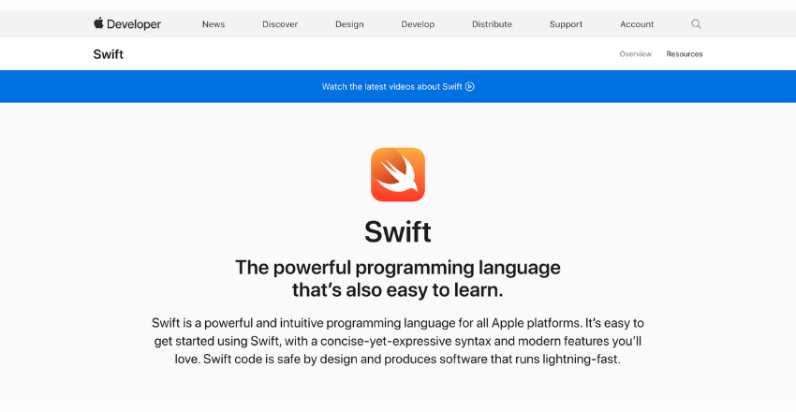
Task: Open the Discover menu item
Action: tap(280, 24)
